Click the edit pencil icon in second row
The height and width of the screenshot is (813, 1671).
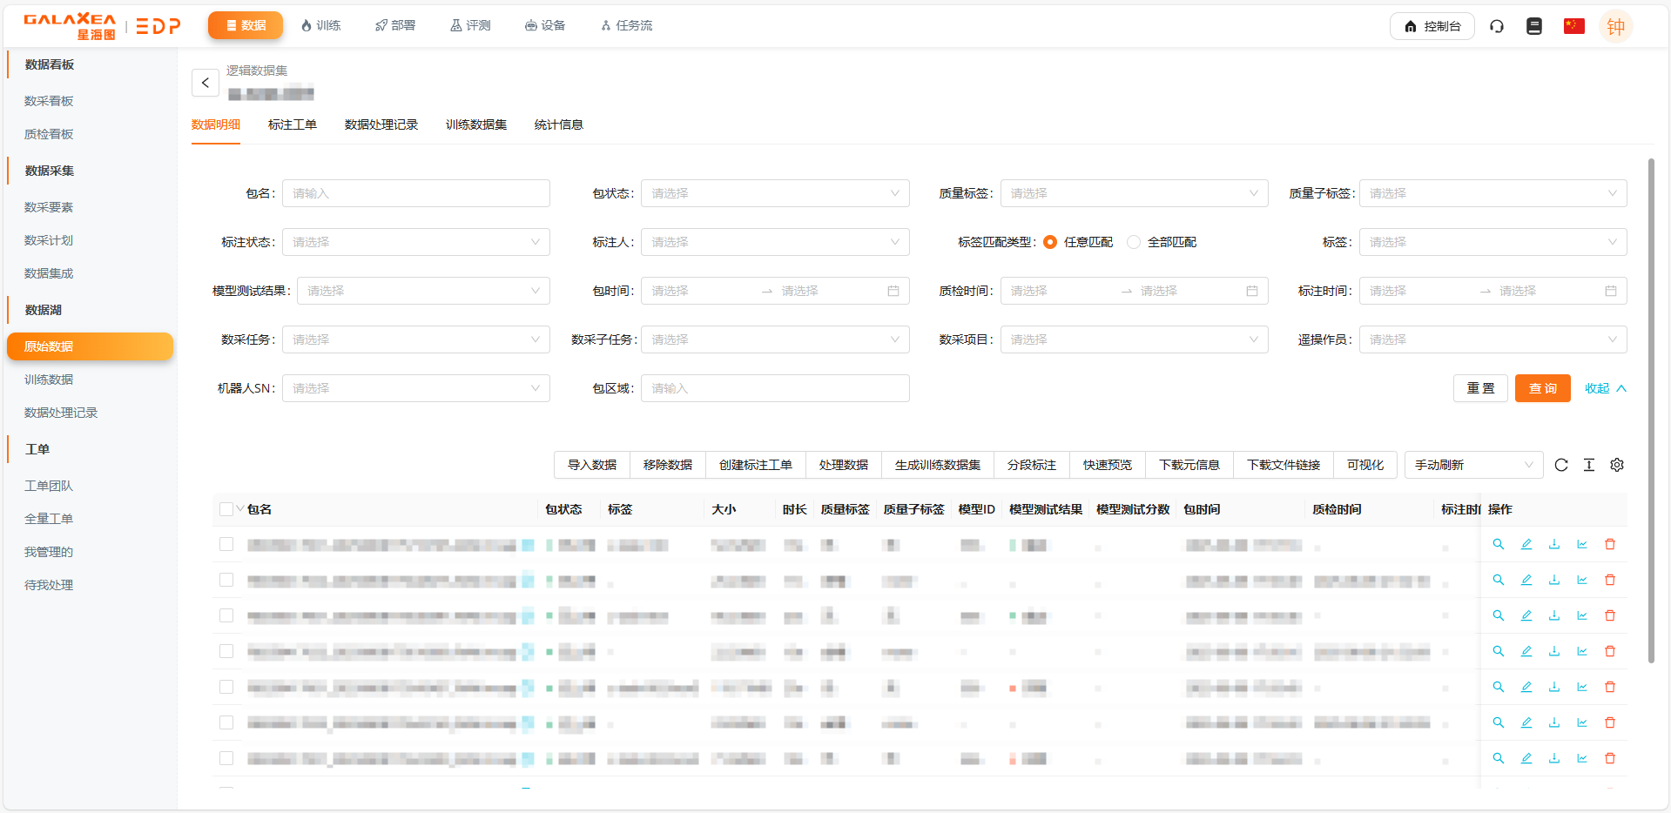point(1526,580)
